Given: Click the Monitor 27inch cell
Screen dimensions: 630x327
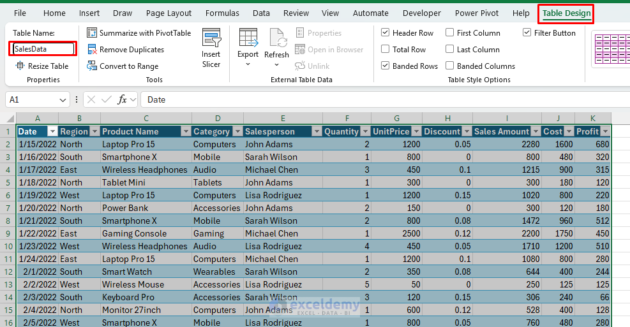Looking at the screenshot, I should click(146, 310).
